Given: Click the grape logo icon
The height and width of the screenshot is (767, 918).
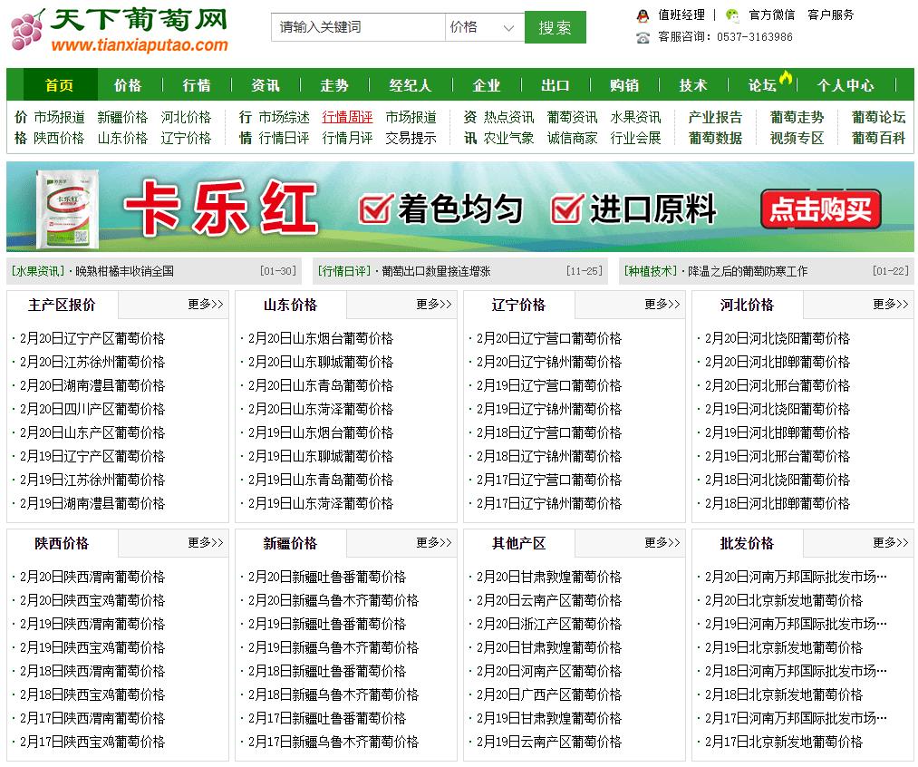Looking at the screenshot, I should (x=27, y=29).
